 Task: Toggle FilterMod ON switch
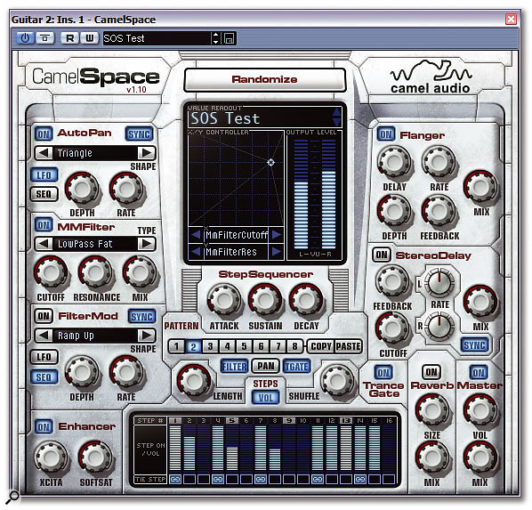pos(44,316)
